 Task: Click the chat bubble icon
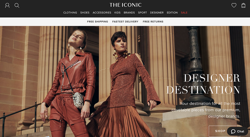233,132
